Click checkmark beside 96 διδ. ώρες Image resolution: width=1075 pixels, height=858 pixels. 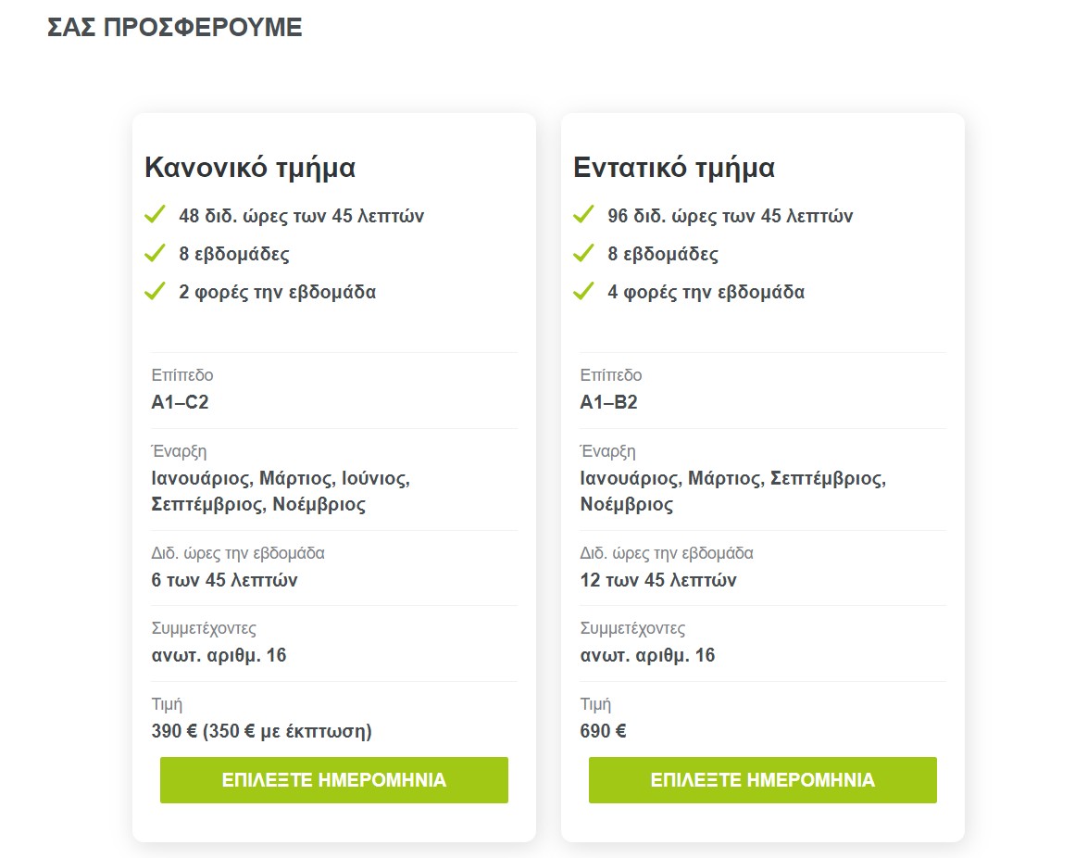[583, 215]
